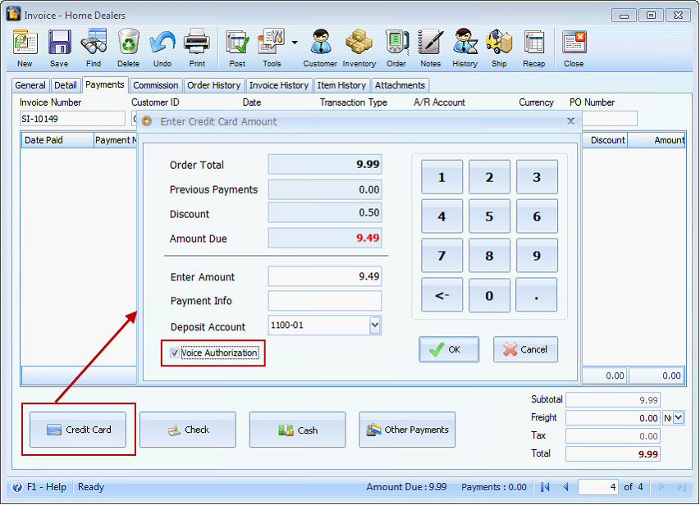700x505 pixels.
Task: Choose the Credit Card payment button
Action: pyautogui.click(x=78, y=430)
